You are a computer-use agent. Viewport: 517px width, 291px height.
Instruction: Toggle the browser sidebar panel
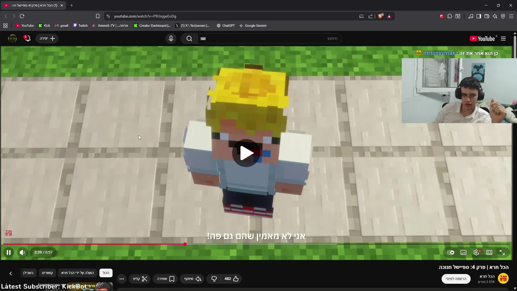click(x=479, y=16)
